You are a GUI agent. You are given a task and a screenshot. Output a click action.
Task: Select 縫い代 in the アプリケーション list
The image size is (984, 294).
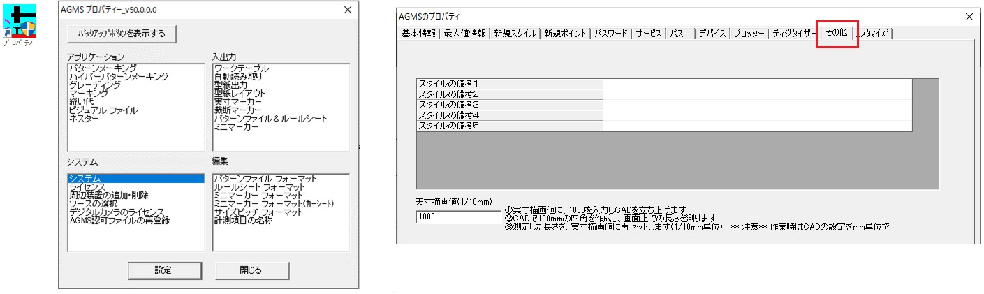[81, 102]
